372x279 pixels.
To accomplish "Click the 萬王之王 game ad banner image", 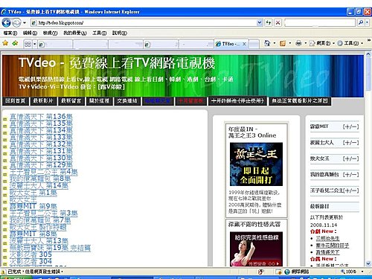I will pyautogui.click(x=256, y=164).
